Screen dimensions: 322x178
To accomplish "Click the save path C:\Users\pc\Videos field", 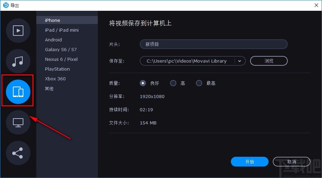I will coord(193,61).
